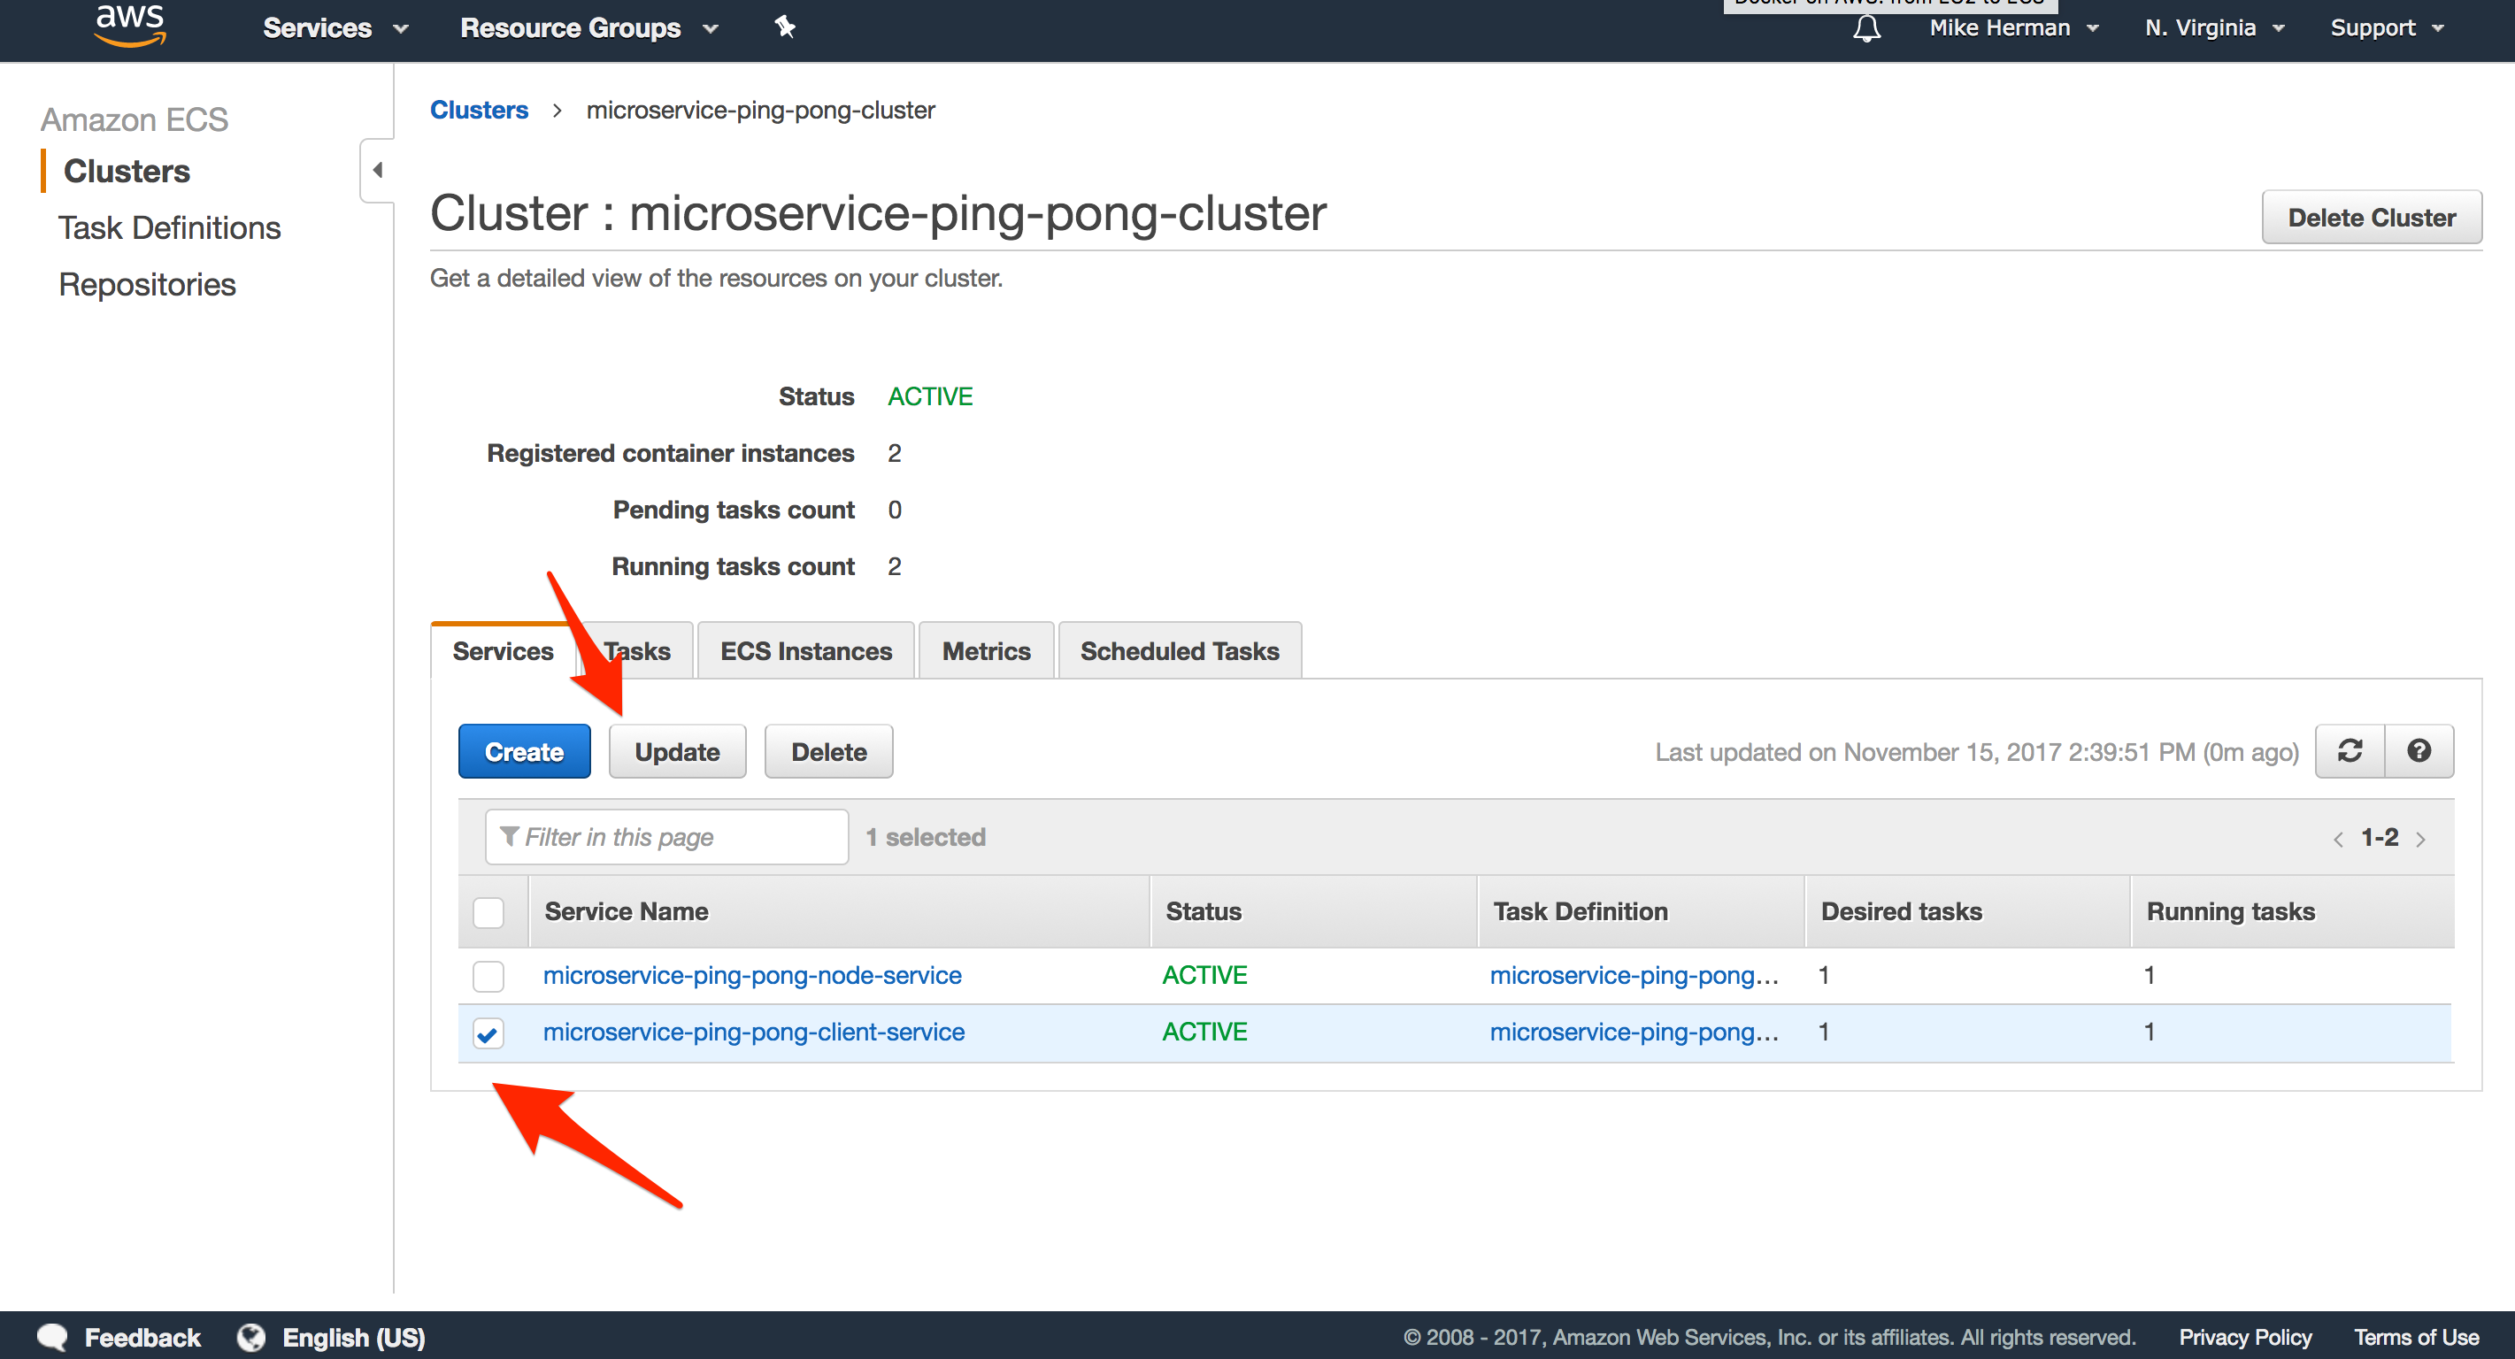The width and height of the screenshot is (2515, 1359).
Task: Click the Update button
Action: point(677,752)
